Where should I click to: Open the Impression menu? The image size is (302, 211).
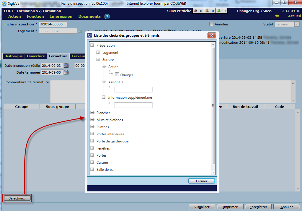pyautogui.click(x=61, y=17)
